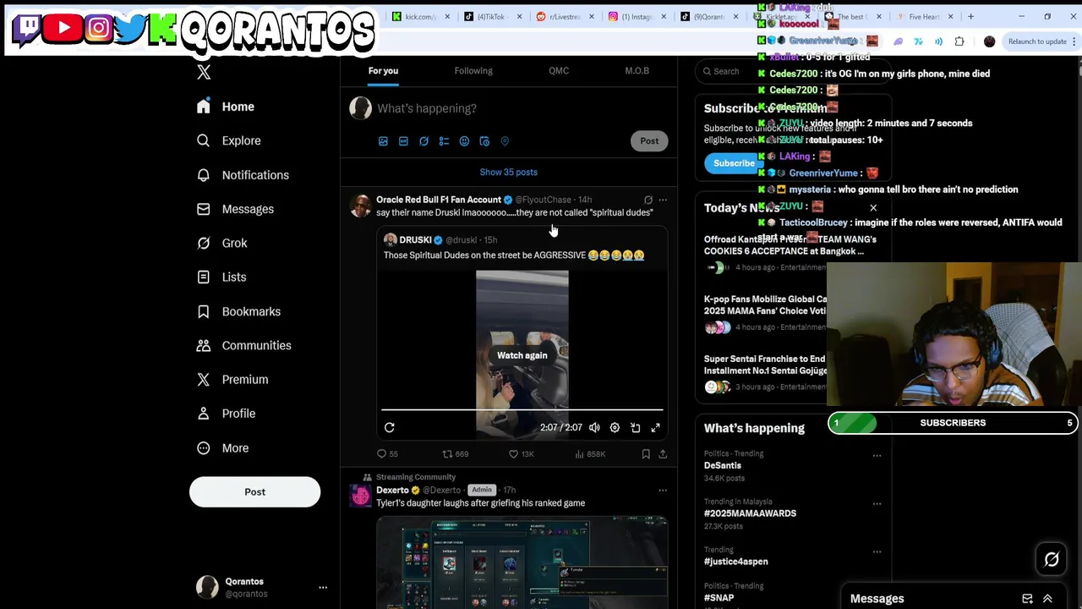Viewport: 1082px width, 609px height.
Task: Tag a location with the composer pin icon
Action: 505,141
